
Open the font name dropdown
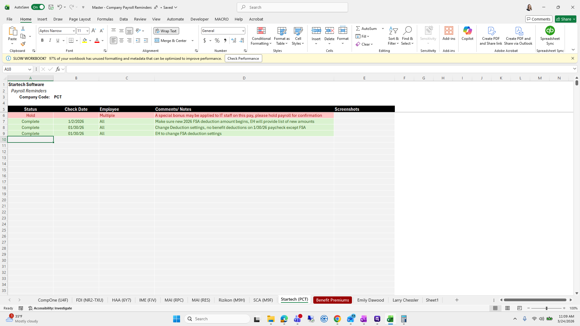coord(73,31)
